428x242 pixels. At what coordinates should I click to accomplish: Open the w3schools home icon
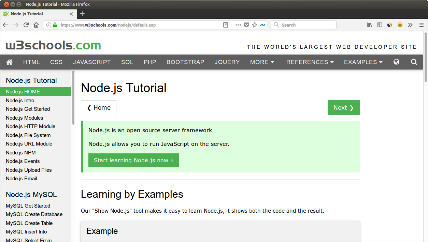pyautogui.click(x=10, y=62)
